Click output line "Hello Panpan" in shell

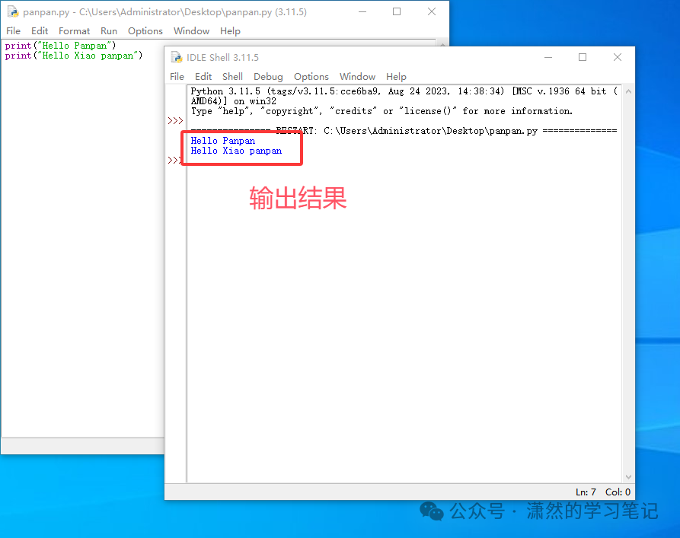pos(223,141)
